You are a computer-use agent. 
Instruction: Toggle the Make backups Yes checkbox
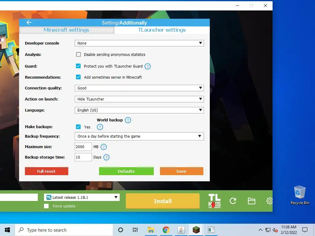(x=78, y=127)
